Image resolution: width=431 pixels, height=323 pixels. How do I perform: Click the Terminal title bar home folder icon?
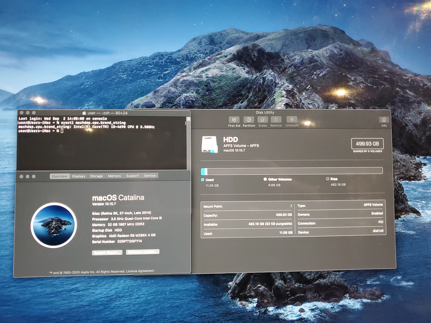85,113
